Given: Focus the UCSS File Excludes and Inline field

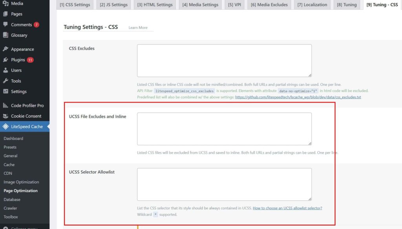Looking at the screenshot, I should tap(224, 129).
